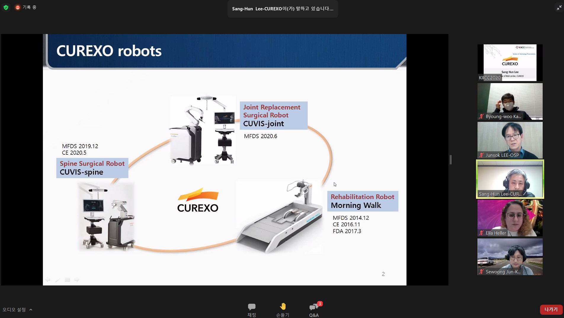Open audio settings label 오디오 설정

click(14, 310)
